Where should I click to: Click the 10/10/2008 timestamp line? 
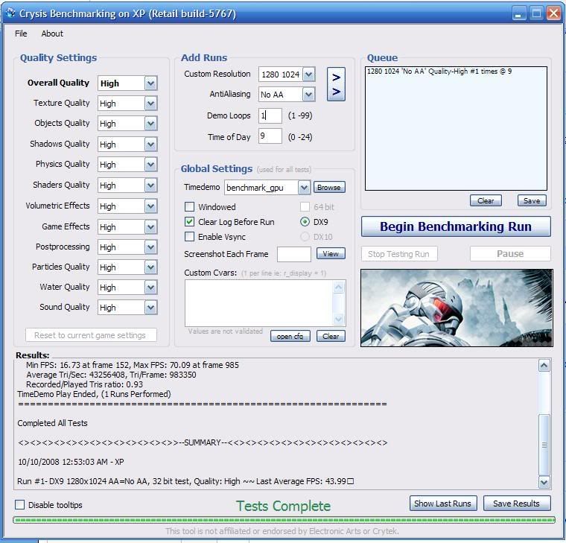71,462
